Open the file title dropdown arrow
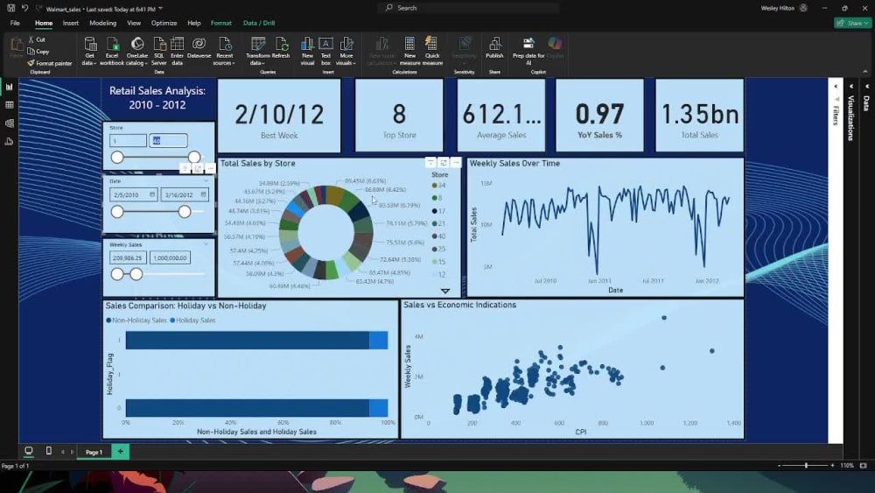This screenshot has height=493, width=875. pyautogui.click(x=161, y=9)
